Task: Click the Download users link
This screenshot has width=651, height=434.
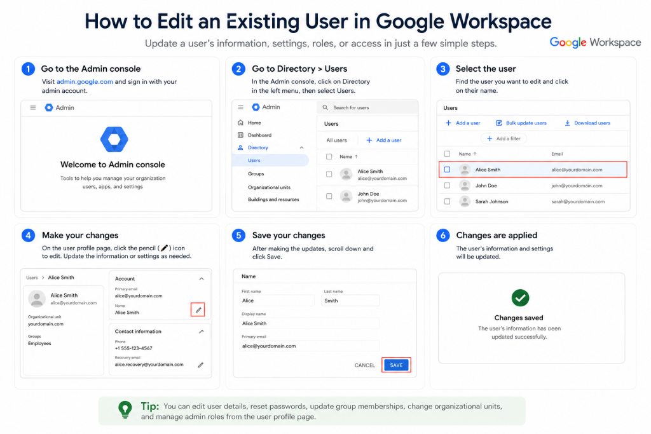Action: tap(592, 123)
